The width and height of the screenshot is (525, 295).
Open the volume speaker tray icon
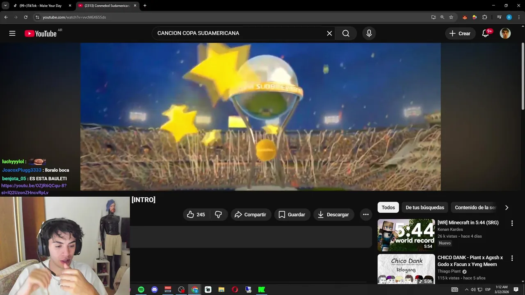coord(473,290)
